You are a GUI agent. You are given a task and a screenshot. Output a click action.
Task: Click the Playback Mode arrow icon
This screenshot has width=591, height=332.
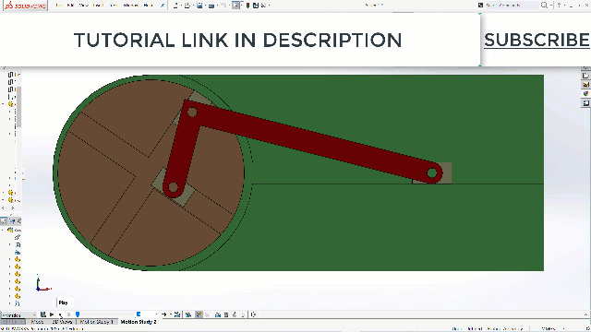pos(164,314)
